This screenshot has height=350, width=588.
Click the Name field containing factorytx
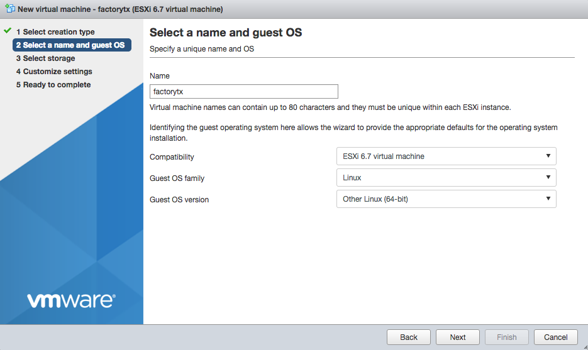[x=244, y=91]
